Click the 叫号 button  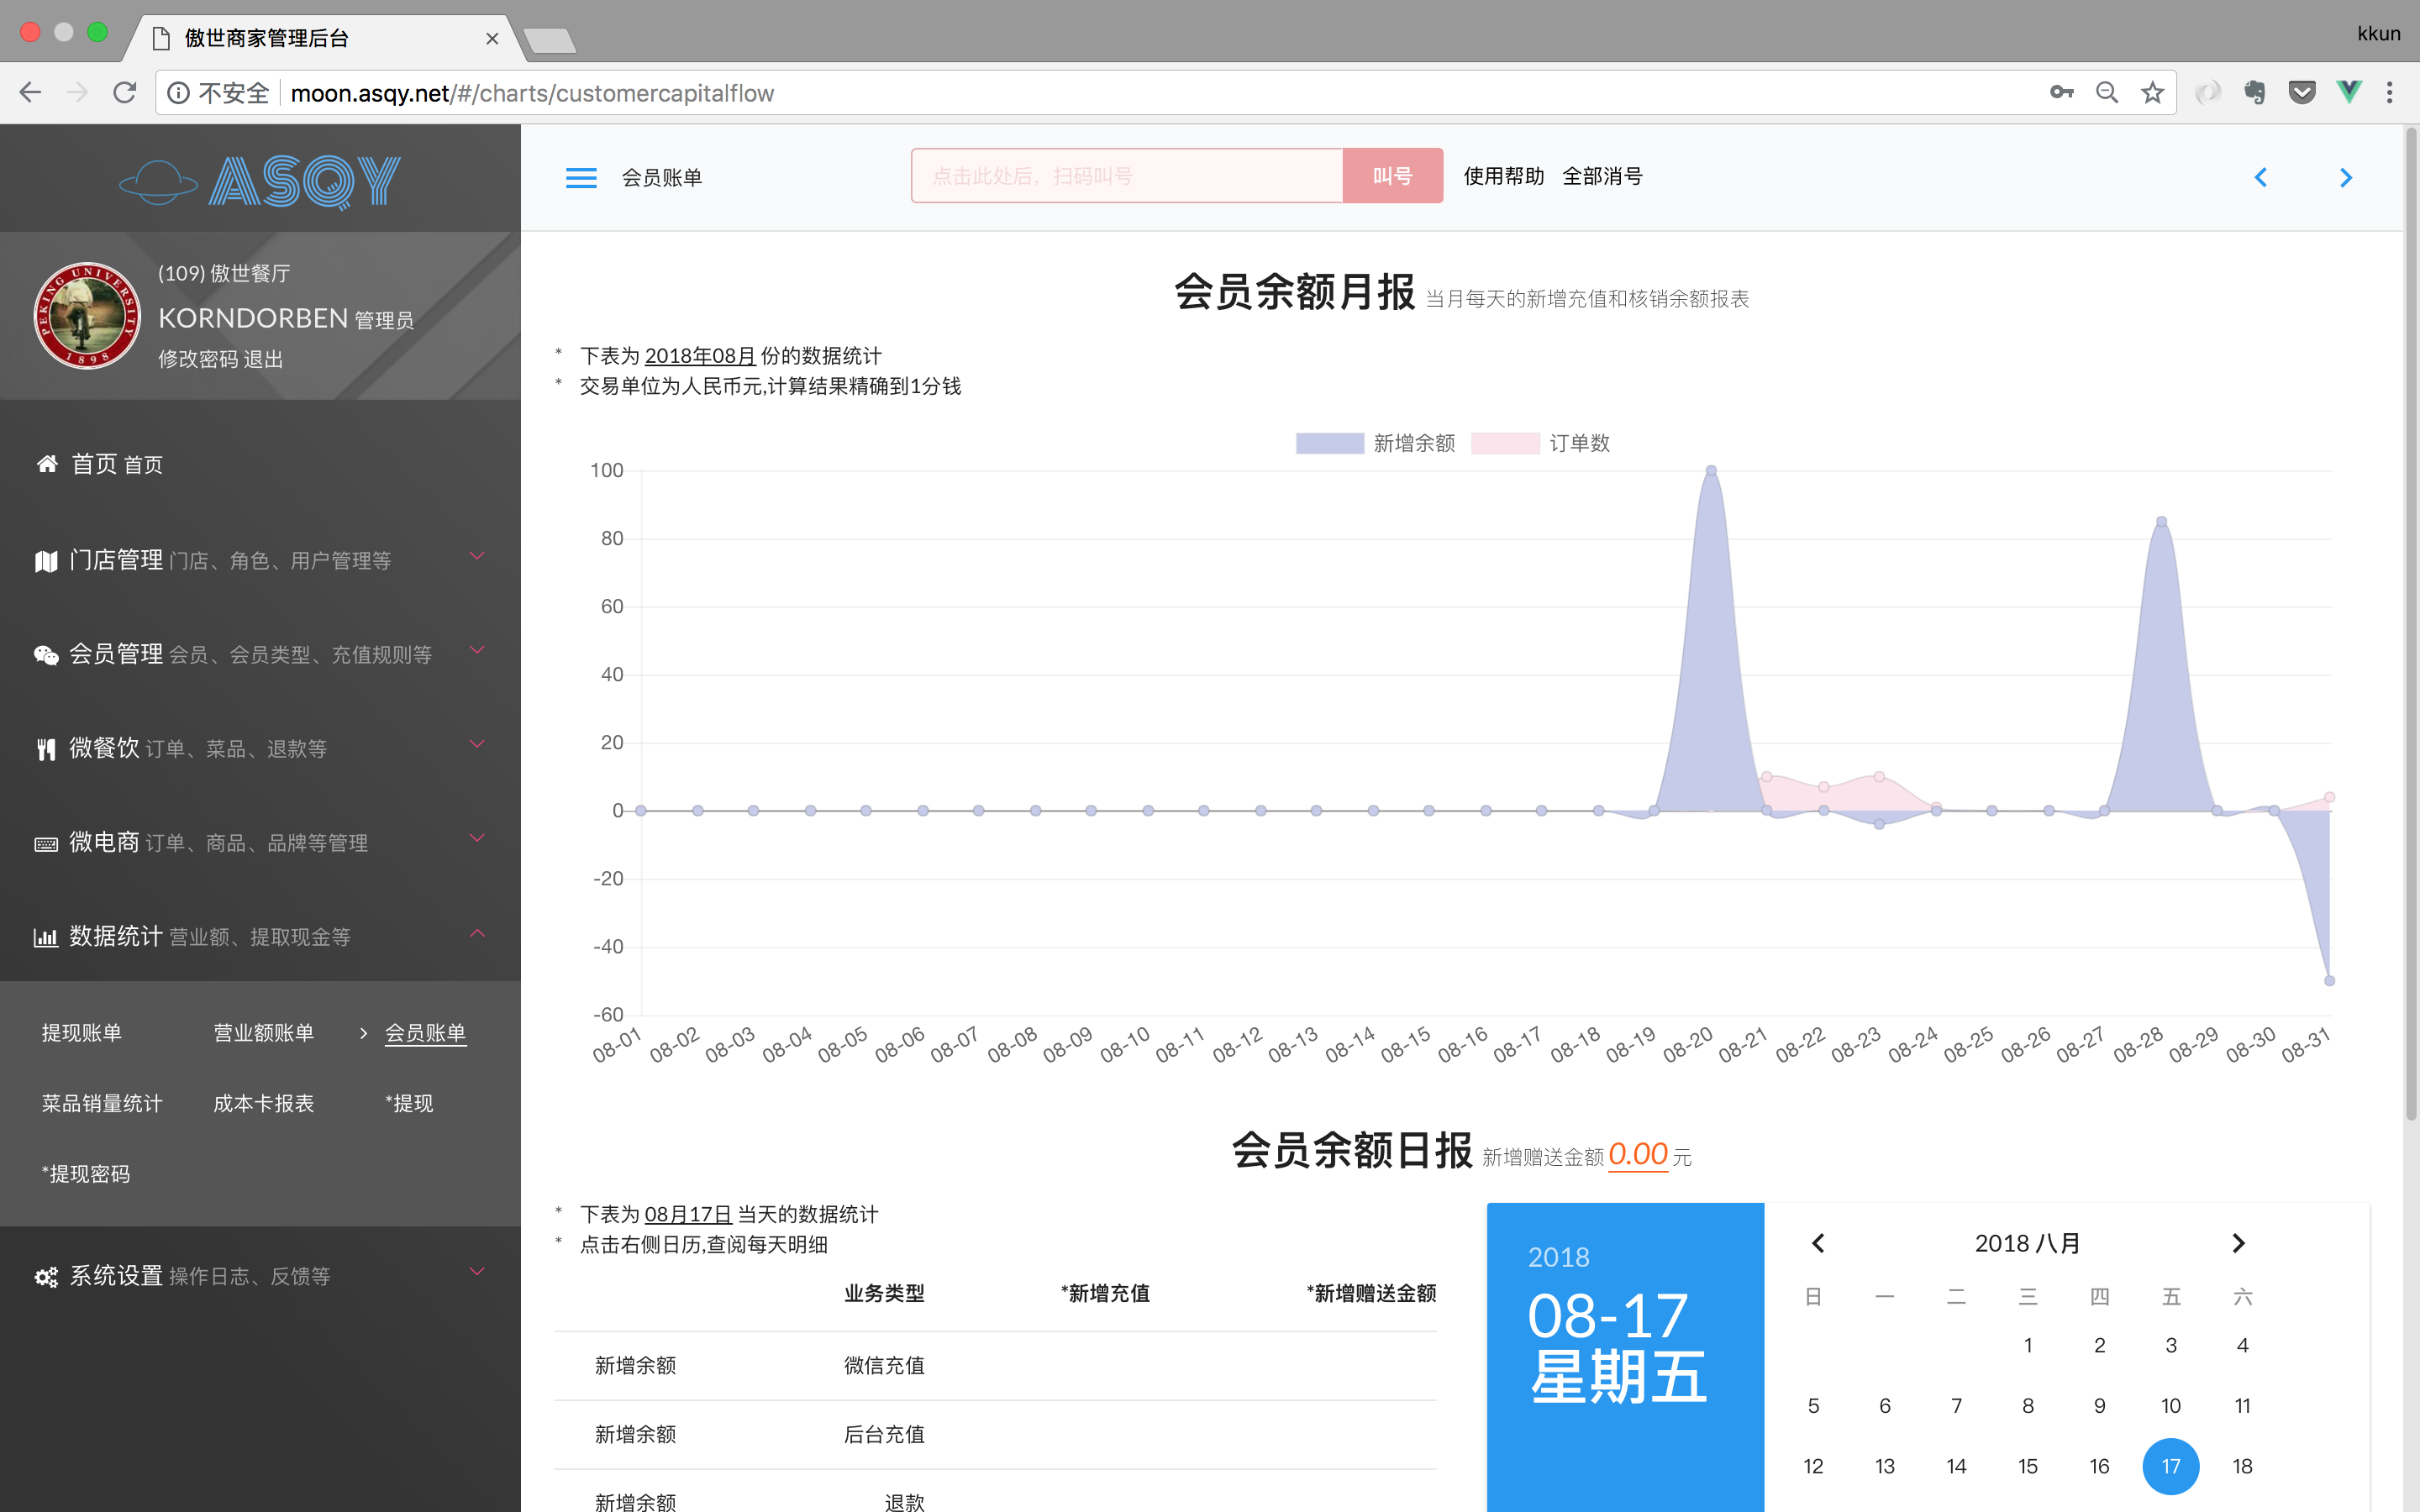[1392, 176]
